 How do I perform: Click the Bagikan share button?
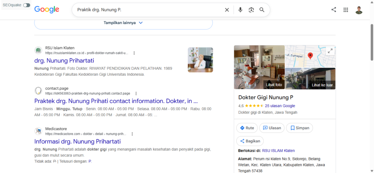[250, 141]
